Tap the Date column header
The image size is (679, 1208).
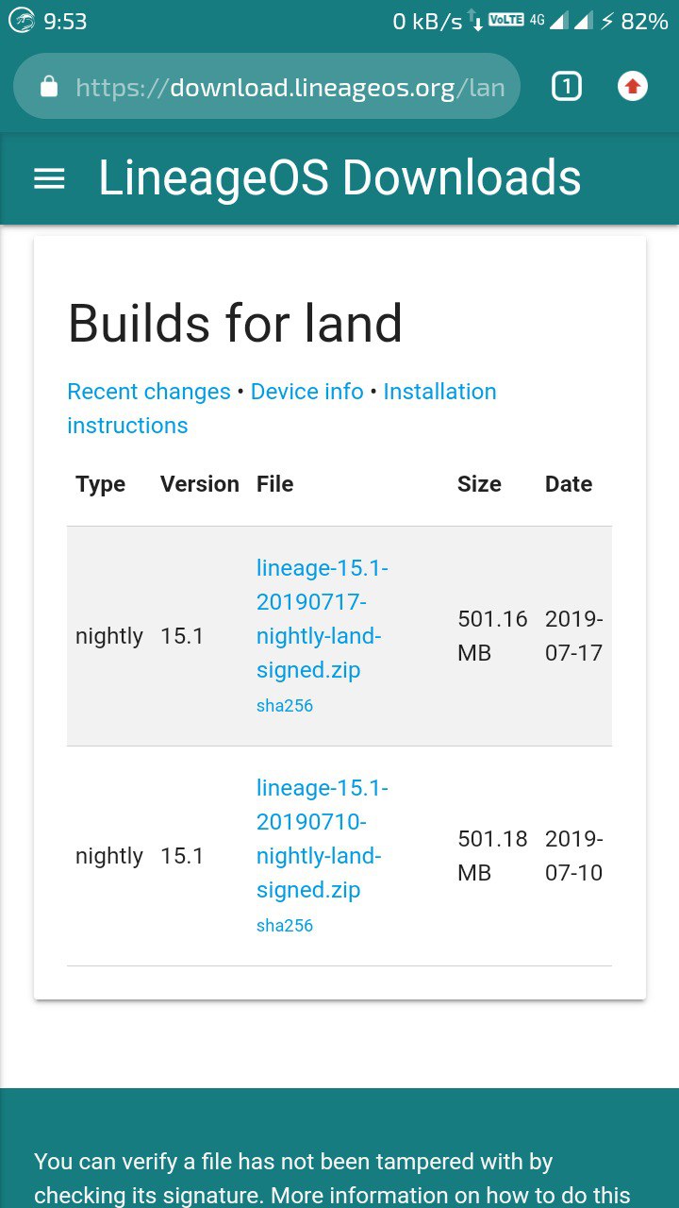coord(569,484)
